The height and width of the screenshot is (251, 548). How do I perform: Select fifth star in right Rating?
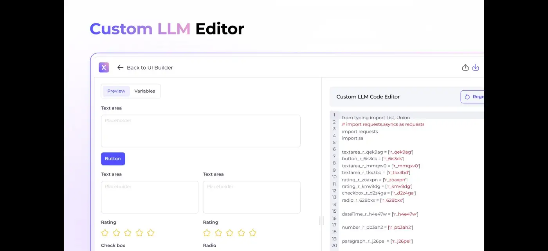(253, 233)
